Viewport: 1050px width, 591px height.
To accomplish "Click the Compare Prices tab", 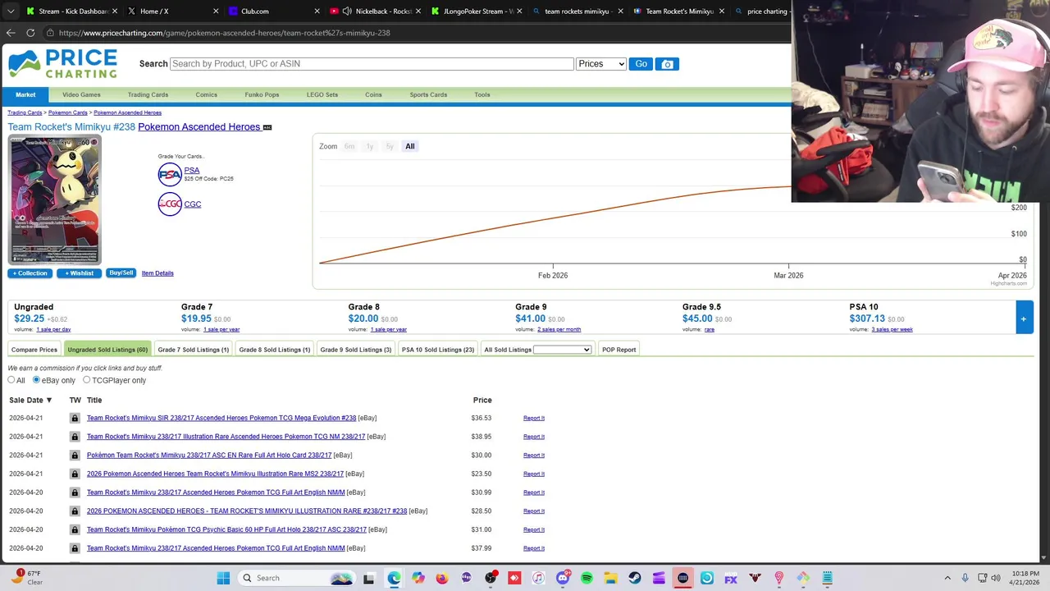I will [34, 350].
